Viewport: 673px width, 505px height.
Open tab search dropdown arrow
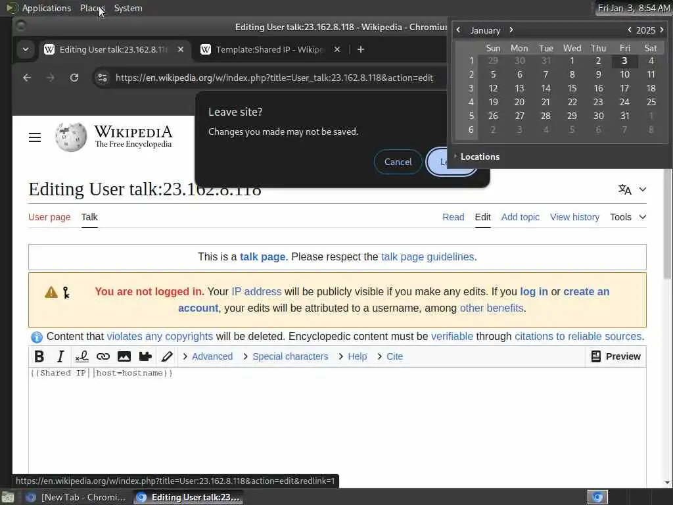26,50
